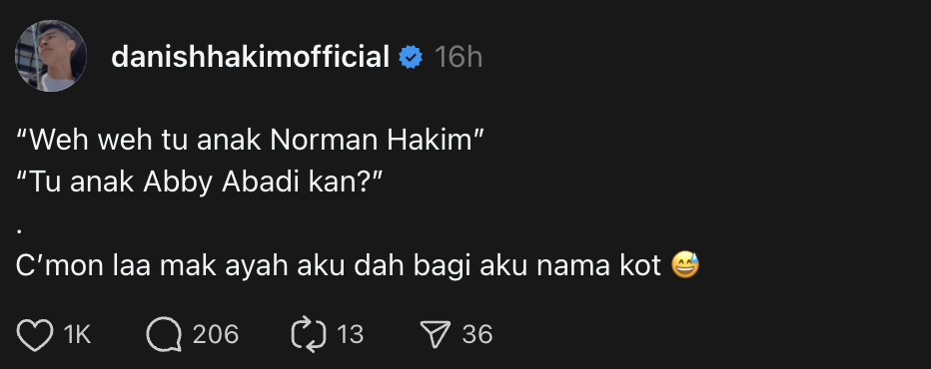Share the post via the paper plane icon
931x369 pixels.
[x=436, y=334]
